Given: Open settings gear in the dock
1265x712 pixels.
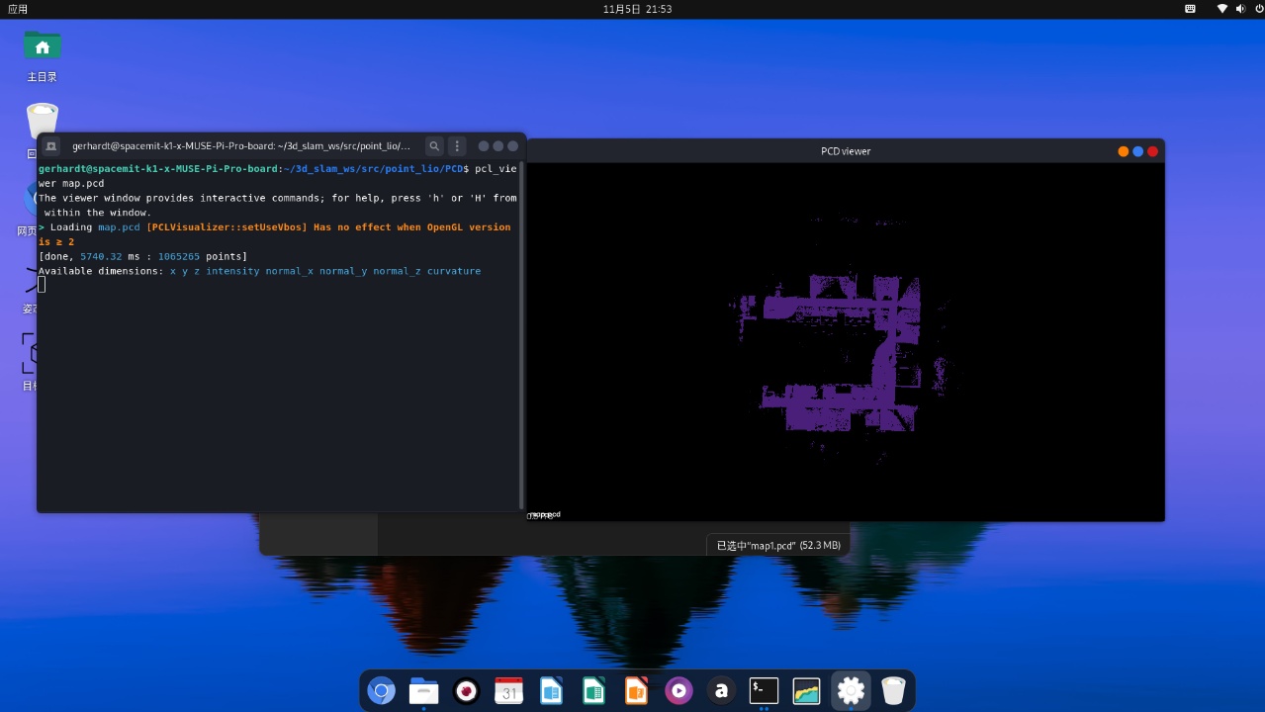Looking at the screenshot, I should point(851,690).
